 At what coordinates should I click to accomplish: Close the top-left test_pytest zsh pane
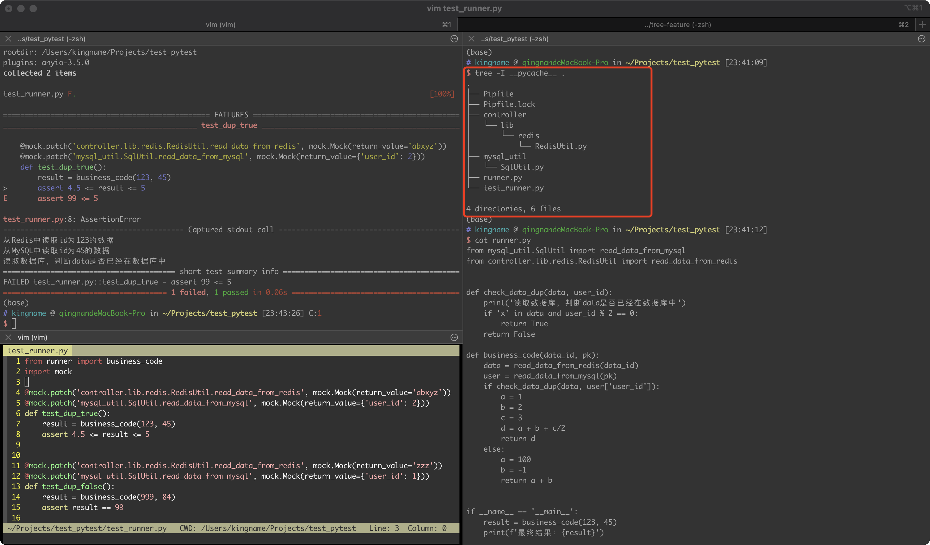pyautogui.click(x=8, y=39)
